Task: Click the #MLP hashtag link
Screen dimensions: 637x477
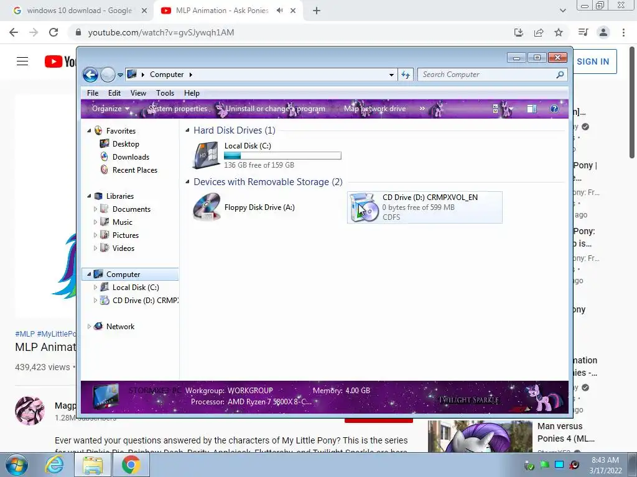Action: [x=24, y=334]
